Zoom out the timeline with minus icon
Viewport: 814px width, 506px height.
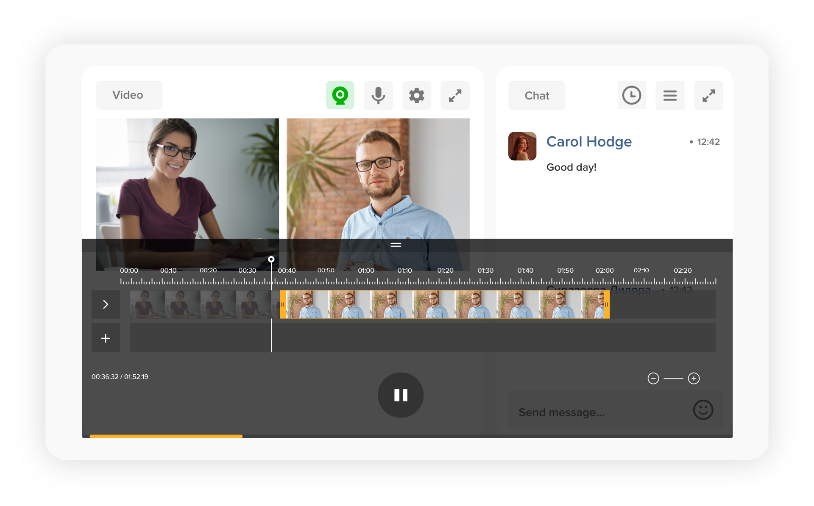coord(653,378)
